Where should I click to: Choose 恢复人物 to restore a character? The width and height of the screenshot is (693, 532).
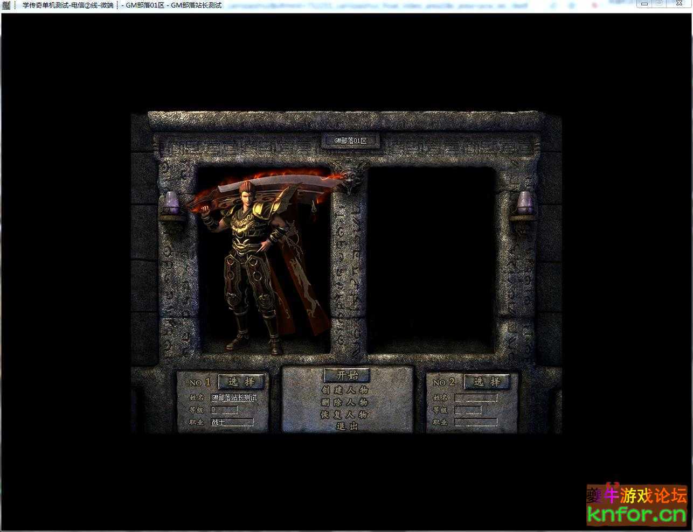pyautogui.click(x=345, y=414)
